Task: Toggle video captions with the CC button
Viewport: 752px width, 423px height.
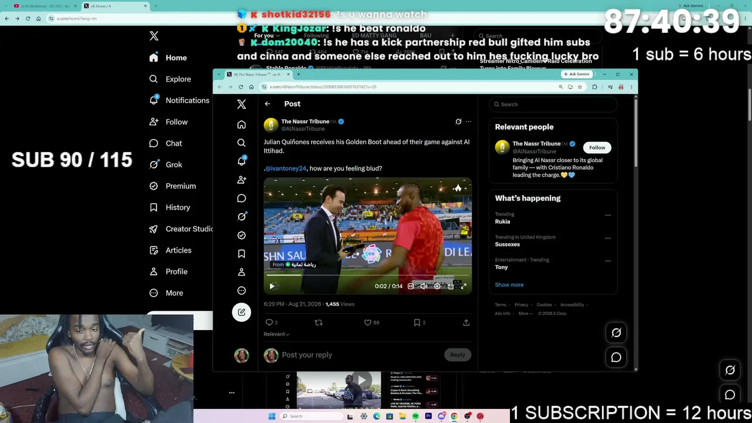Action: pyautogui.click(x=411, y=286)
